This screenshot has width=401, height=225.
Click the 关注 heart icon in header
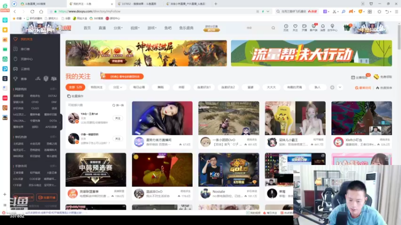tap(295, 27)
